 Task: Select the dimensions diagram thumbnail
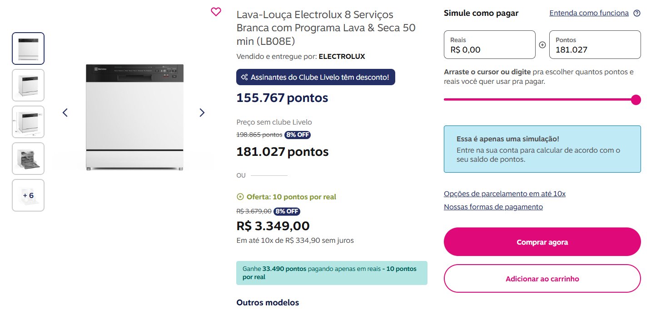28,122
